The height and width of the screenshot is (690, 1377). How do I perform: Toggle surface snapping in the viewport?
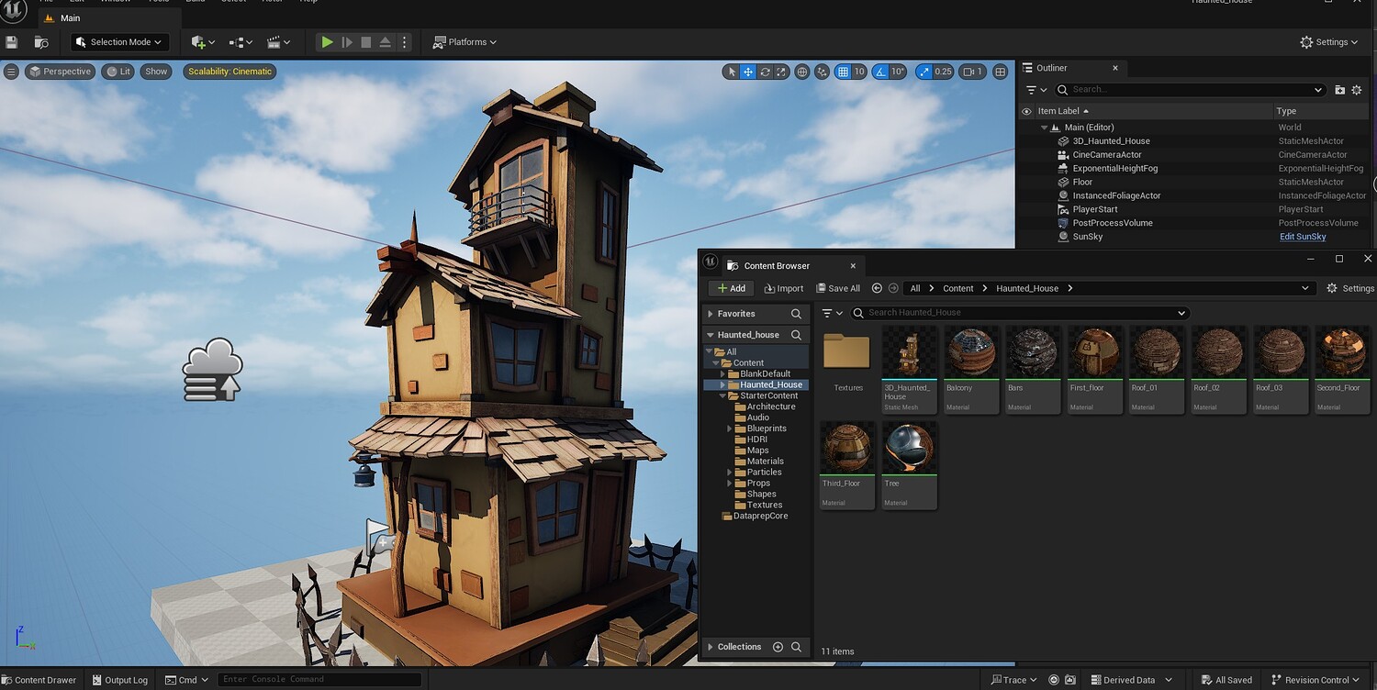point(823,72)
